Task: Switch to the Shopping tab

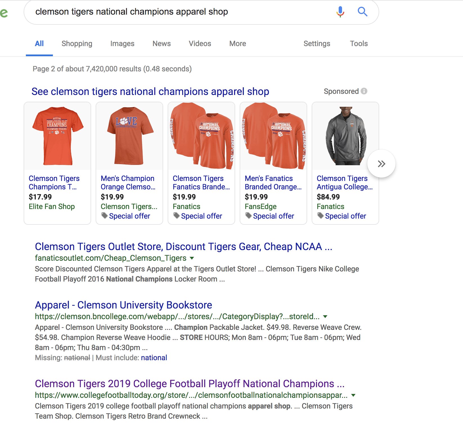Action: tap(77, 44)
